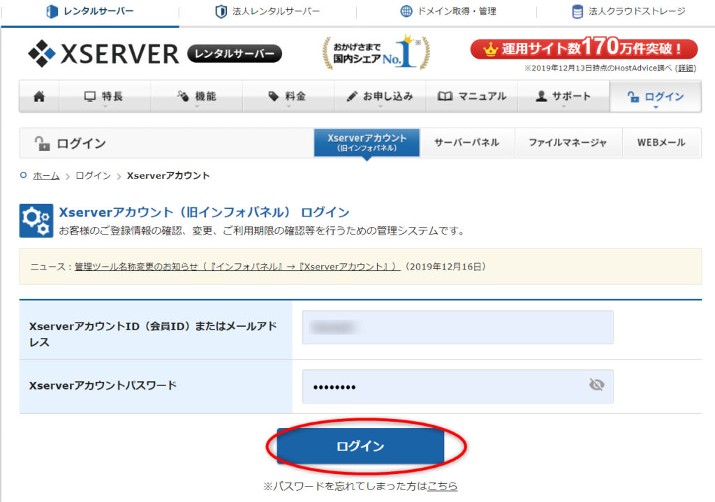Click the こちら forgot password link

pyautogui.click(x=442, y=486)
